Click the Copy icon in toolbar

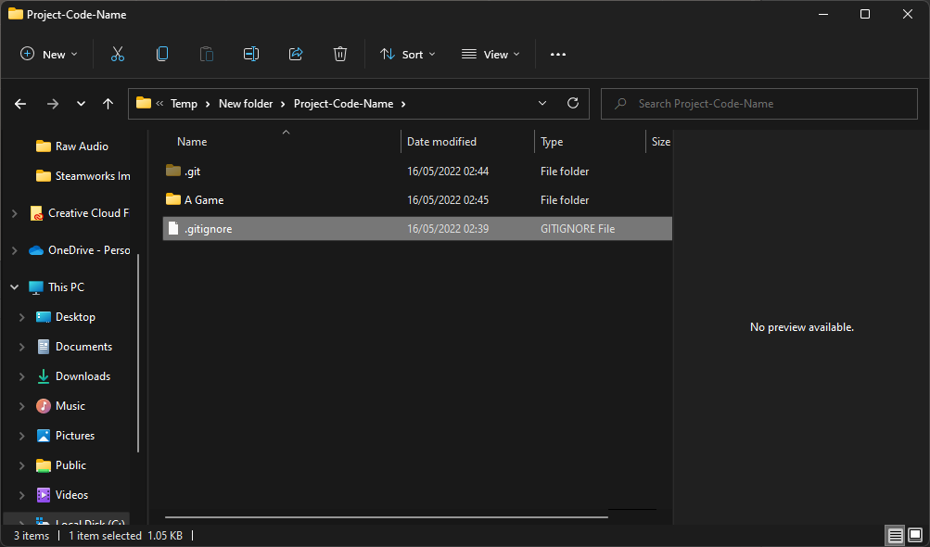point(162,54)
